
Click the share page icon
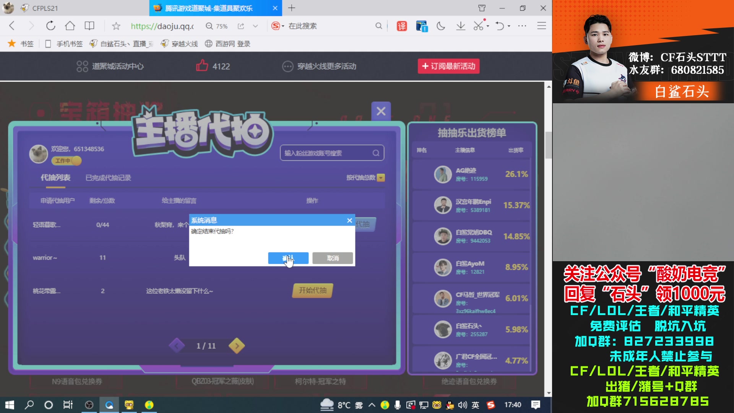tap(241, 26)
